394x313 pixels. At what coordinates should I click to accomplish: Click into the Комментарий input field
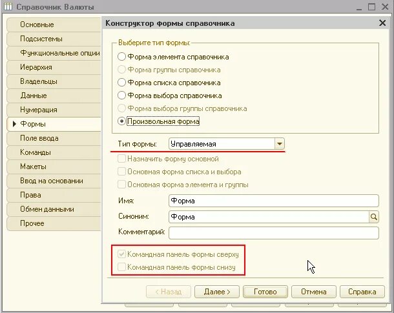click(274, 233)
